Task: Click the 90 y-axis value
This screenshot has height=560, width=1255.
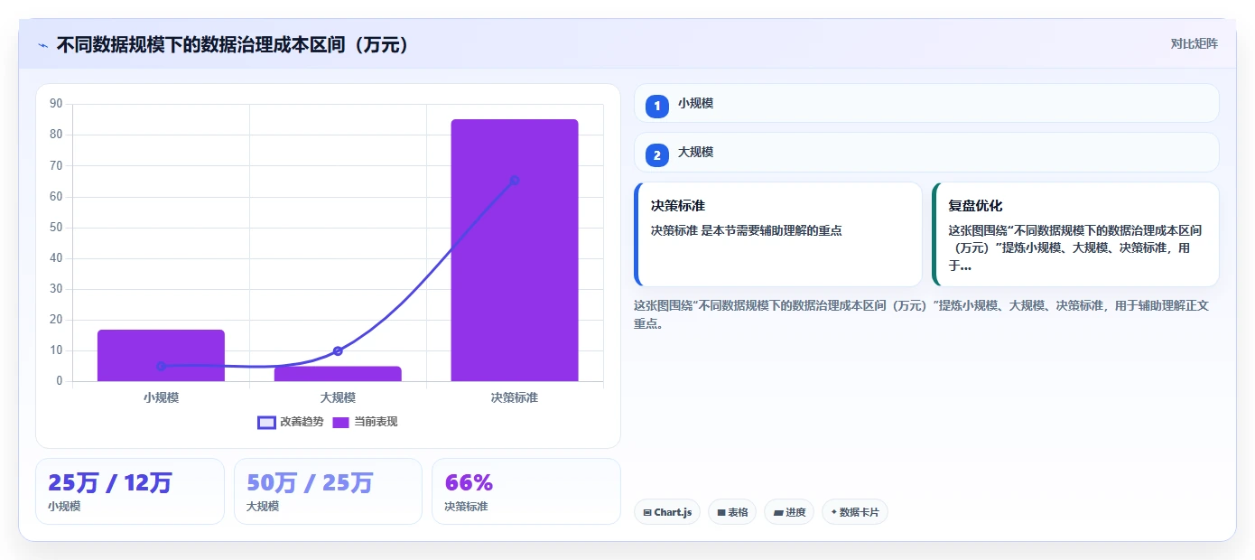Action: pyautogui.click(x=56, y=104)
